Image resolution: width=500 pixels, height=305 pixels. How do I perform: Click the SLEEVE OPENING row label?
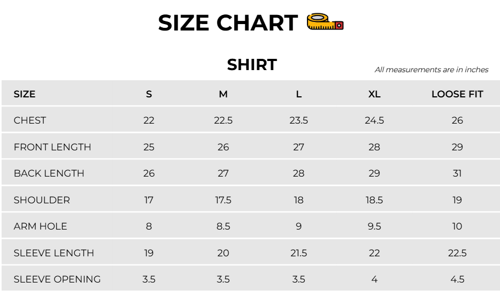pyautogui.click(x=57, y=279)
